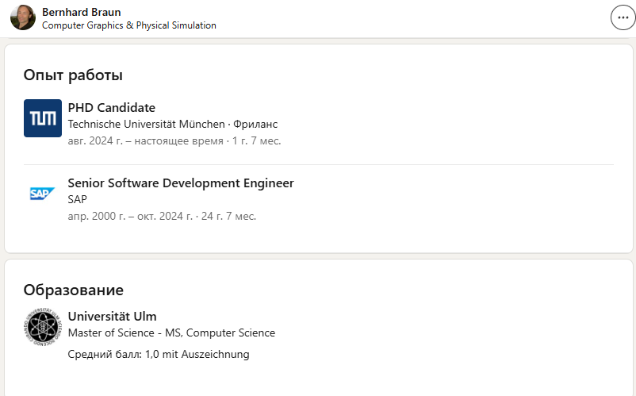The width and height of the screenshot is (636, 396).
Task: Click the Technische Universität München logo
Action: 43,118
